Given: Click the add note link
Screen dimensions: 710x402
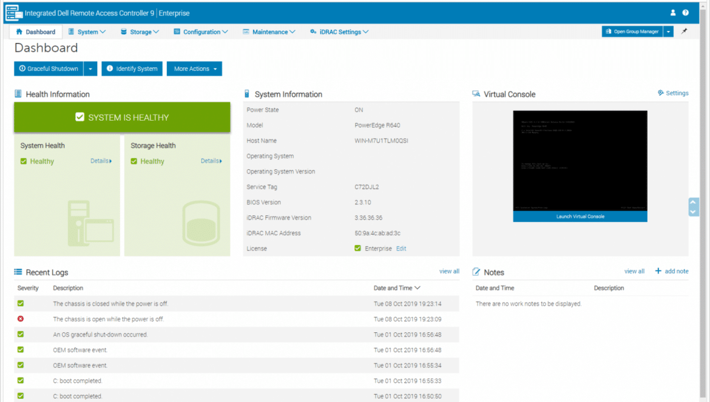Looking at the screenshot, I should click(x=677, y=271).
